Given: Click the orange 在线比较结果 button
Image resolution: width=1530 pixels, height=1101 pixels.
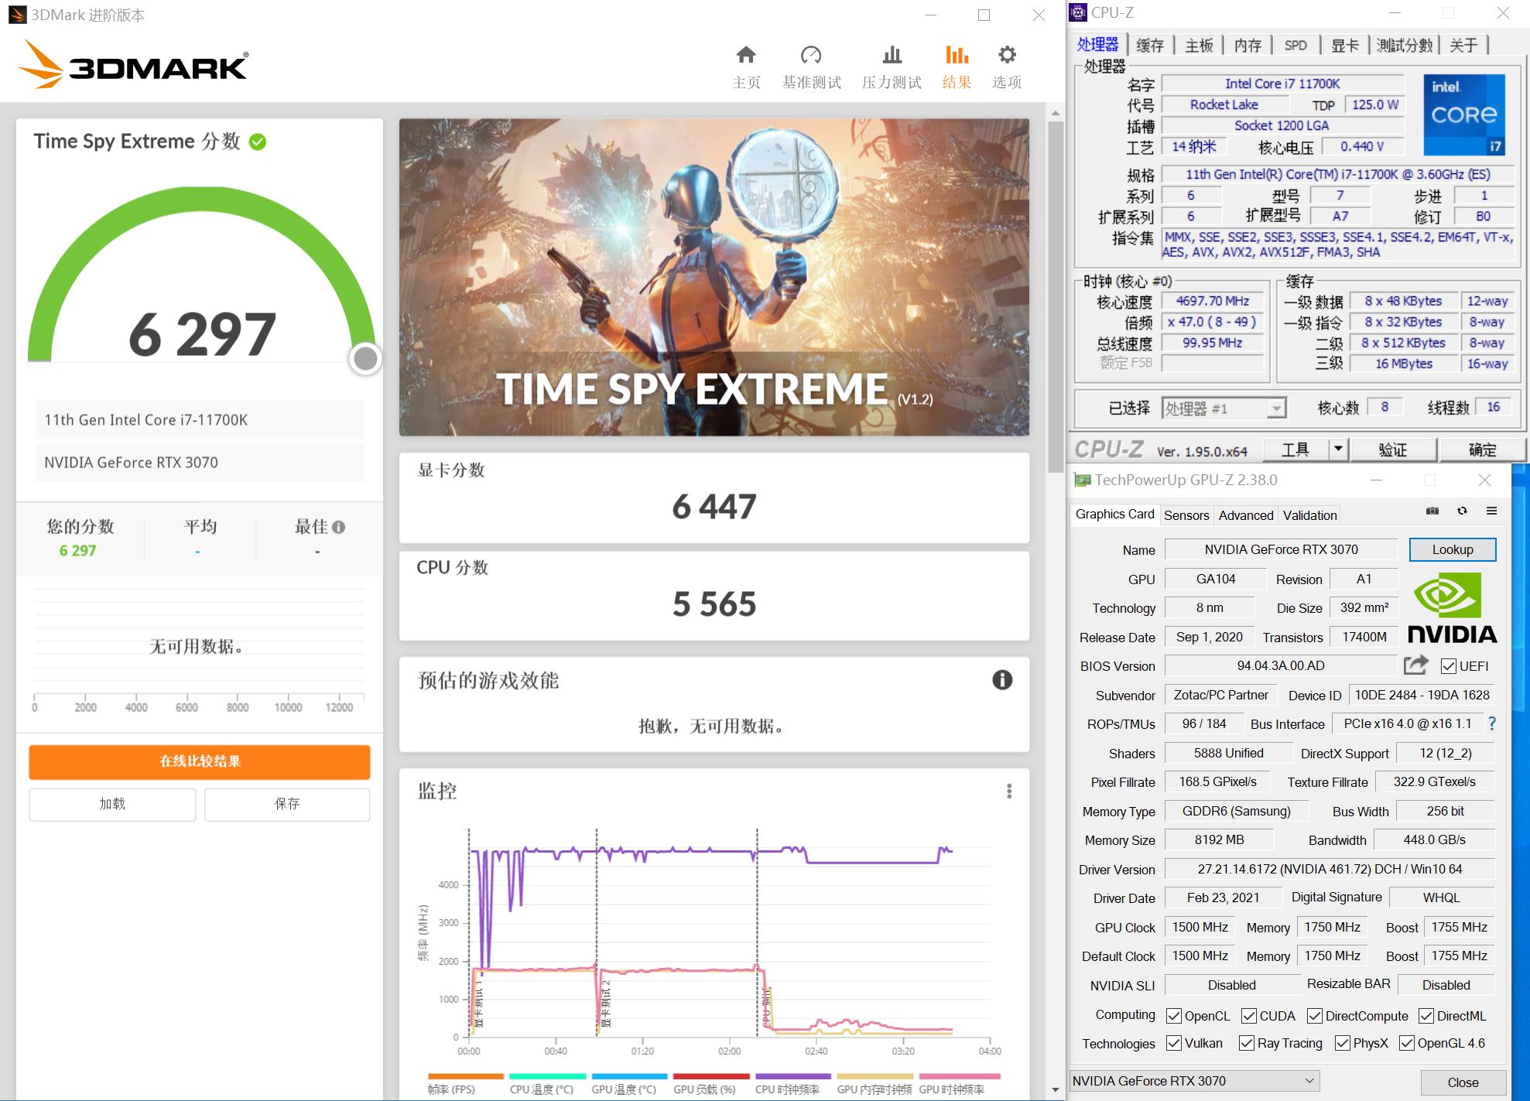Looking at the screenshot, I should pos(199,762).
